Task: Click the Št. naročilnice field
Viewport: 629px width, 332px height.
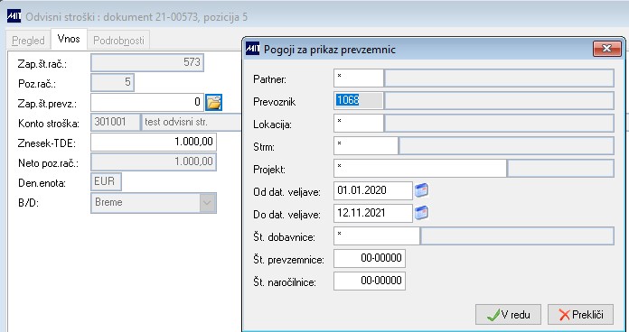Action: point(370,281)
